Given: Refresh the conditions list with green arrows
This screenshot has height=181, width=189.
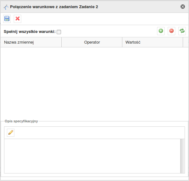Looking at the screenshot, I should click(182, 31).
